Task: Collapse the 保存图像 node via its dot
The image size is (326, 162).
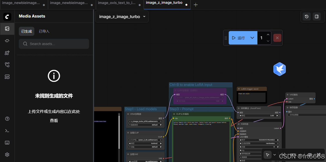Action: coord(287,107)
